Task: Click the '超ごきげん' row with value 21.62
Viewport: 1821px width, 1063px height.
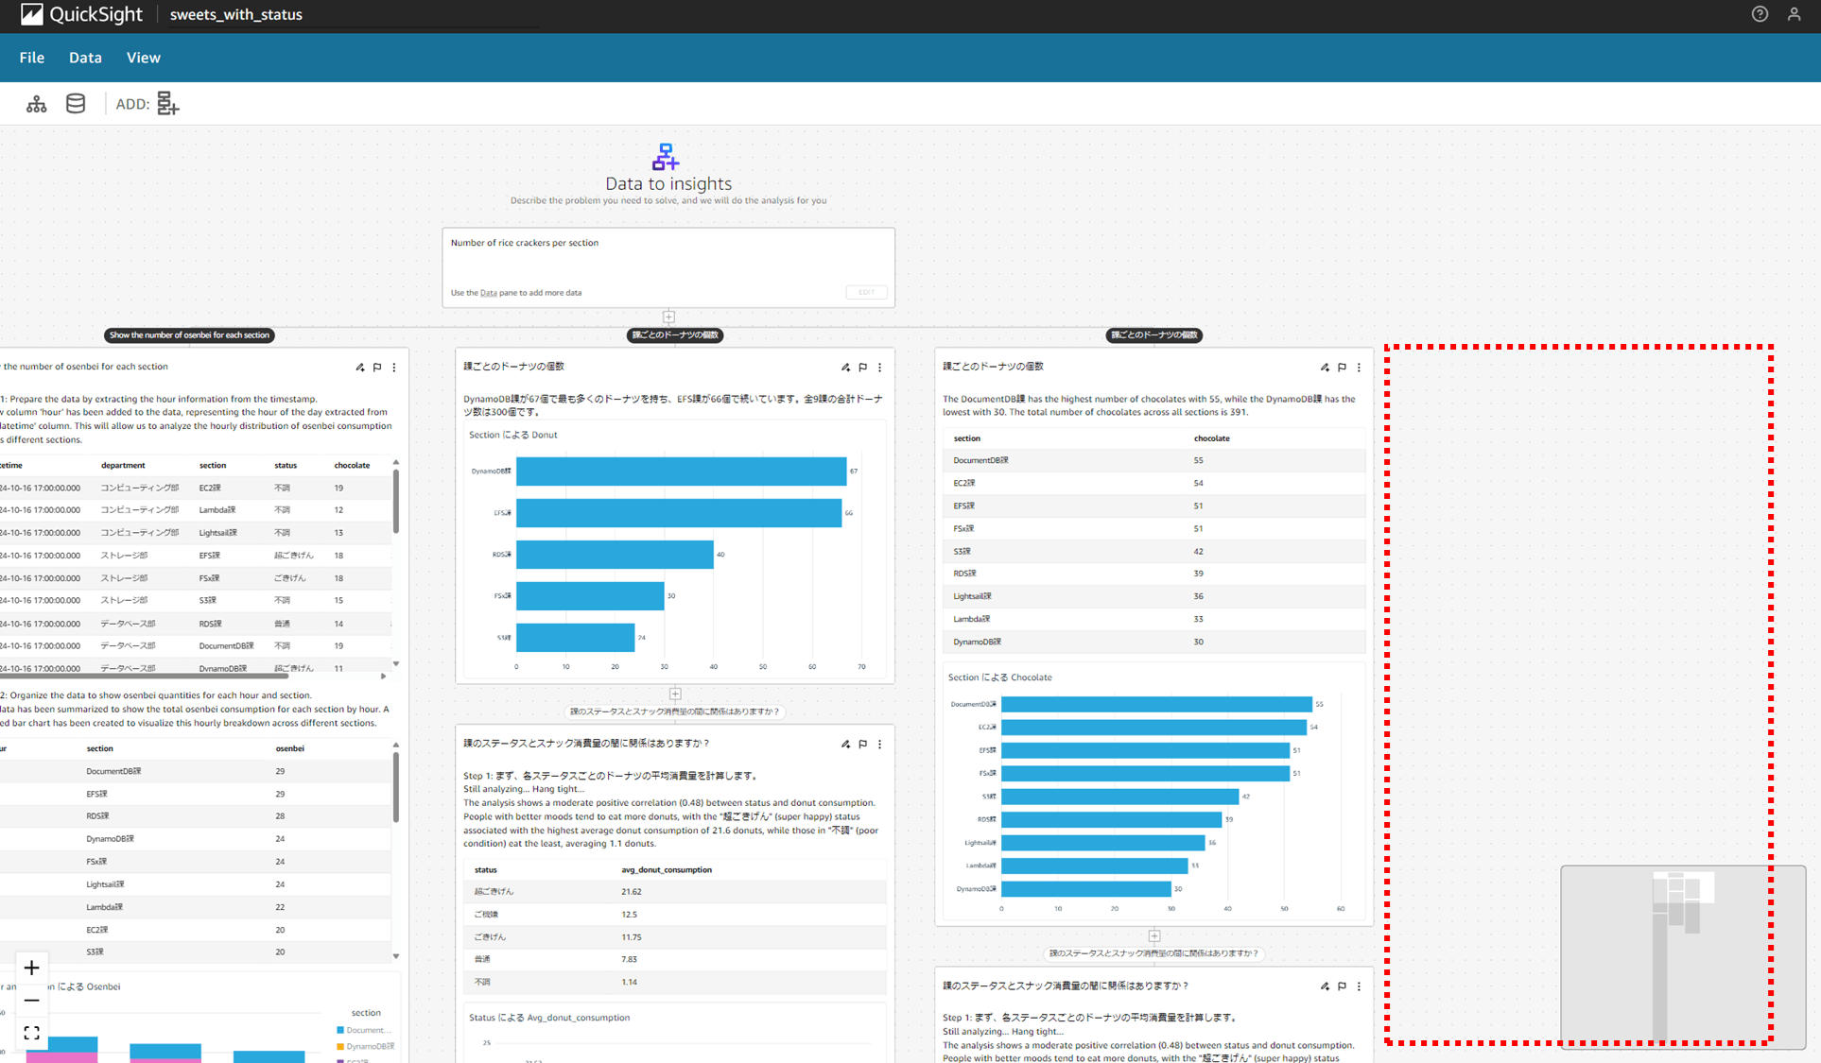Action: 675,891
